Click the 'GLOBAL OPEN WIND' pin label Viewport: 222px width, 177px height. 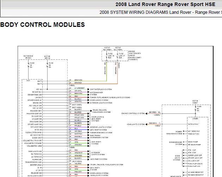click(x=33, y=132)
